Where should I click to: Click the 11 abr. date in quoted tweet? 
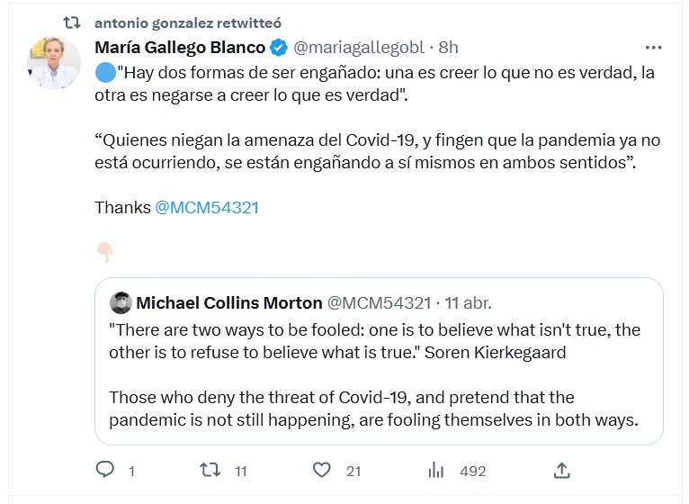465,301
